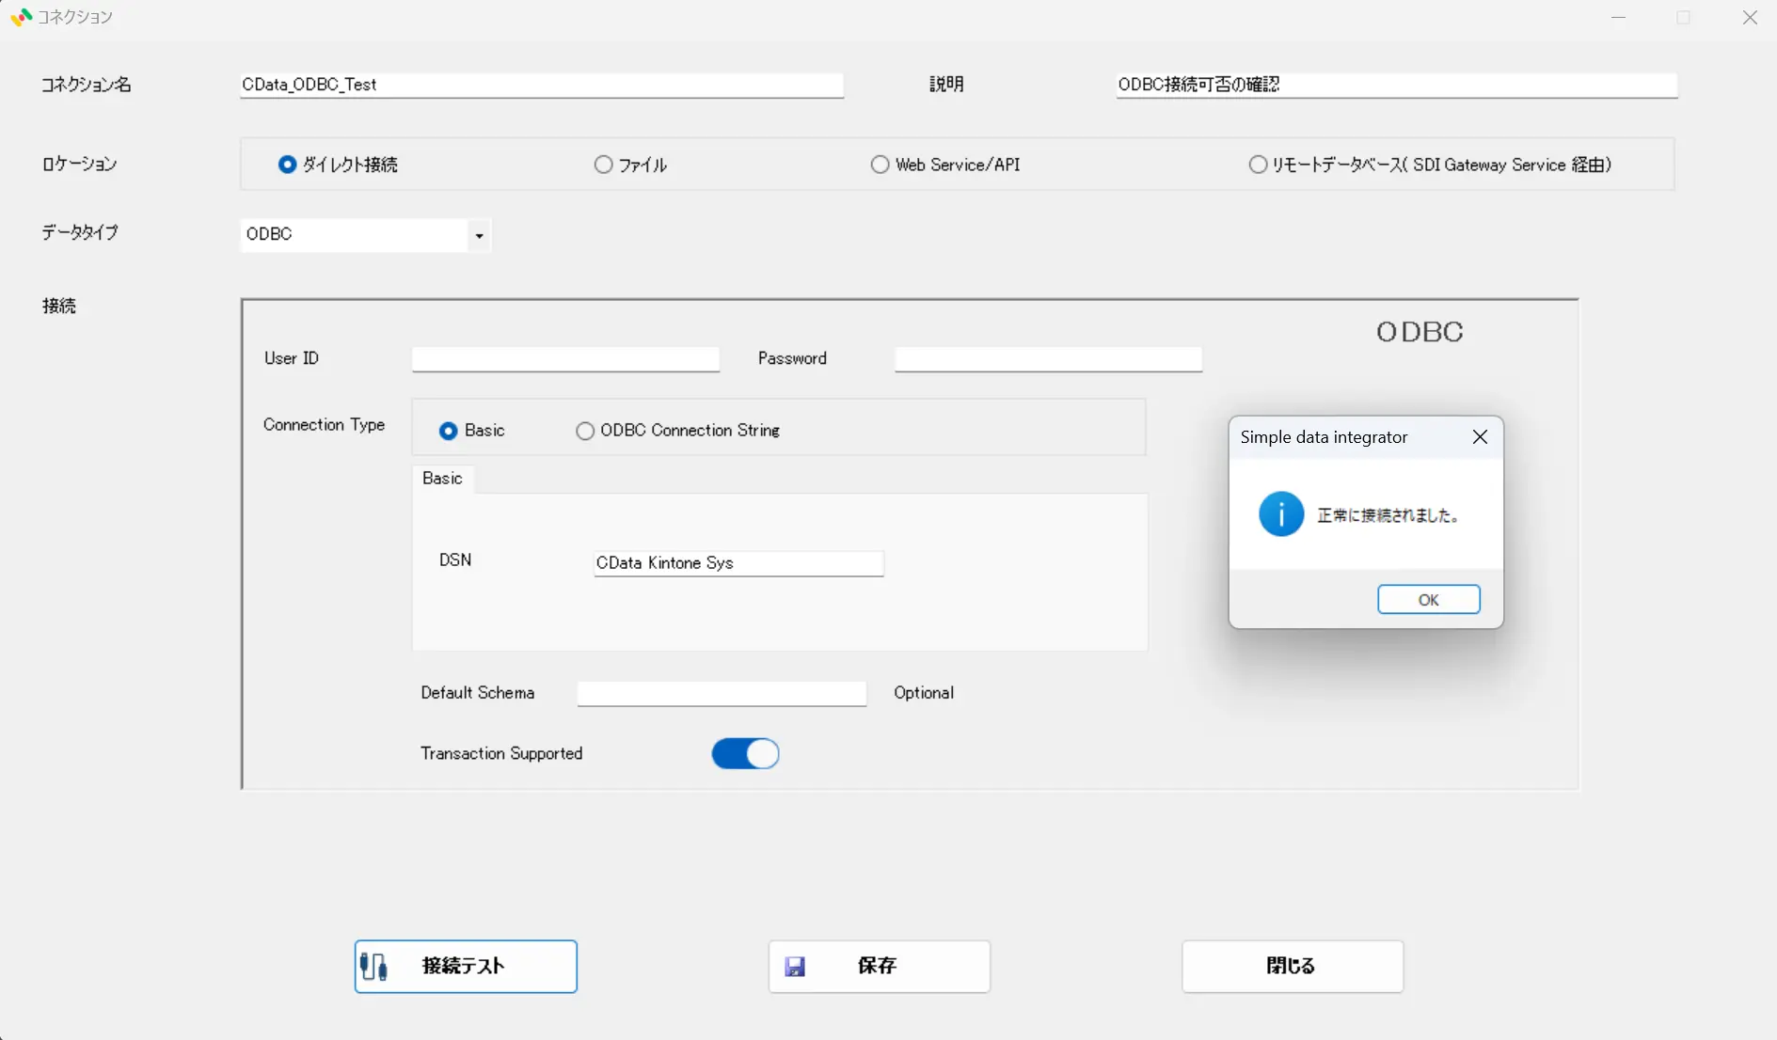The image size is (1777, 1040).
Task: Run the 接続テスト connection test
Action: point(465,966)
